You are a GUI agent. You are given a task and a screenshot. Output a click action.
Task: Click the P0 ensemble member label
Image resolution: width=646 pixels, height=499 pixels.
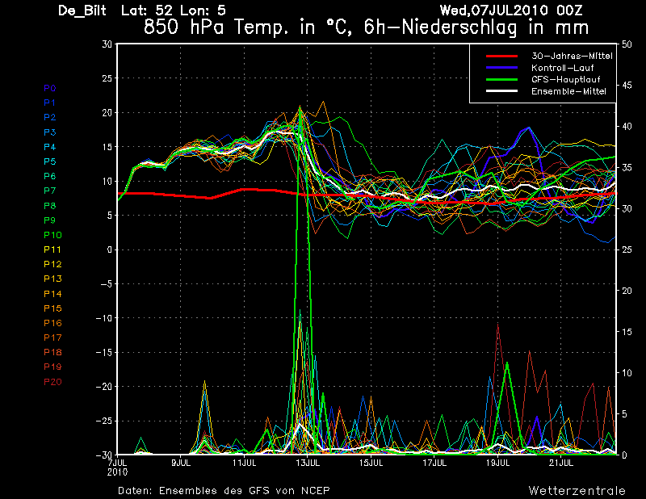tap(50, 88)
